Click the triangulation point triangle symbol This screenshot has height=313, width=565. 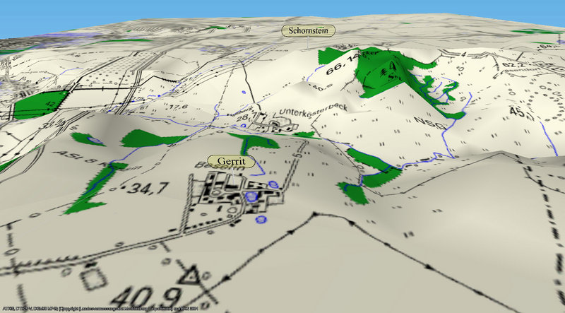[x=189, y=276]
